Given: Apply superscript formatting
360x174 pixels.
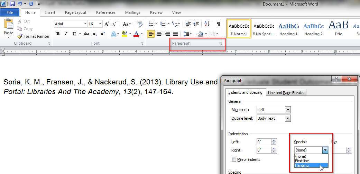Looking at the screenshot, I should point(103,34).
